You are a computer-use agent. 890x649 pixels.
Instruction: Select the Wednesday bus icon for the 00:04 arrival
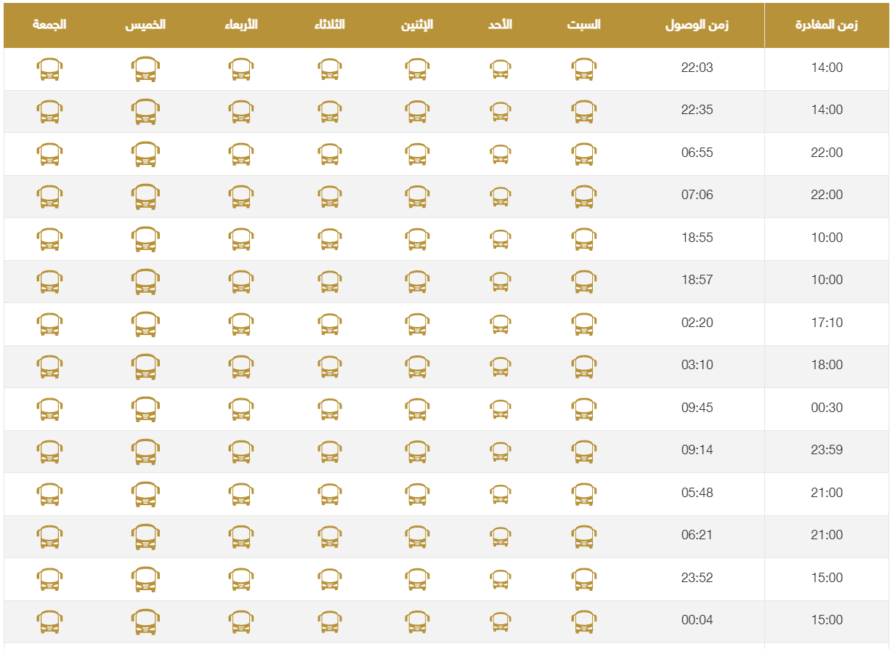coord(240,621)
